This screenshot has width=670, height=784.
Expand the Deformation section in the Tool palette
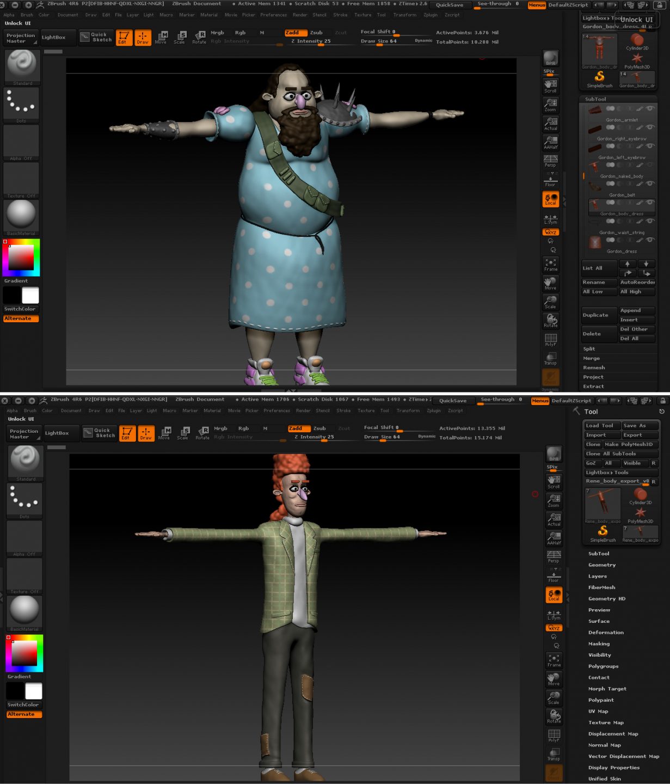point(606,633)
